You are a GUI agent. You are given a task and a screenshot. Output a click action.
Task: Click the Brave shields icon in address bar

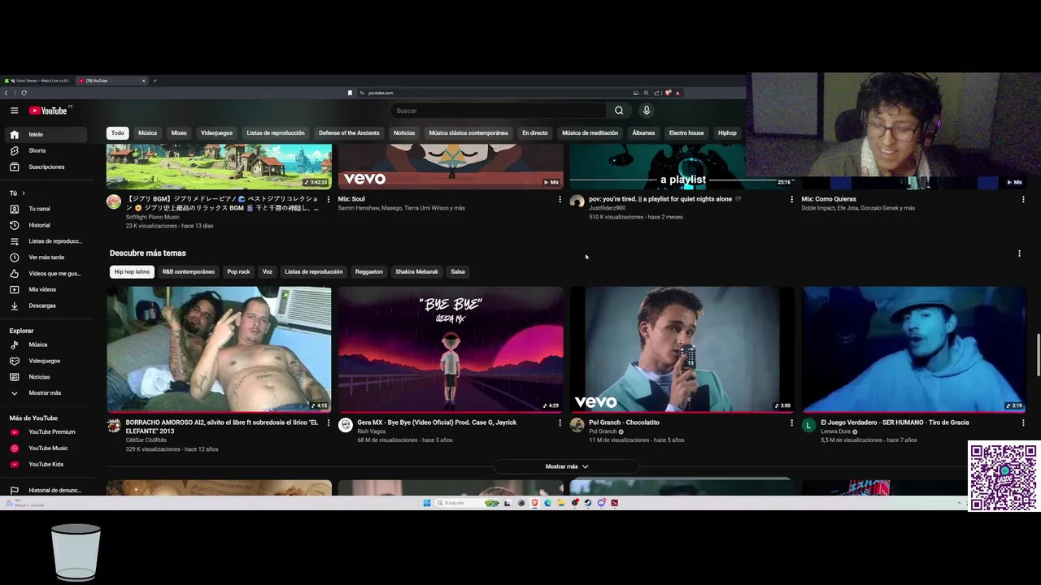(668, 93)
